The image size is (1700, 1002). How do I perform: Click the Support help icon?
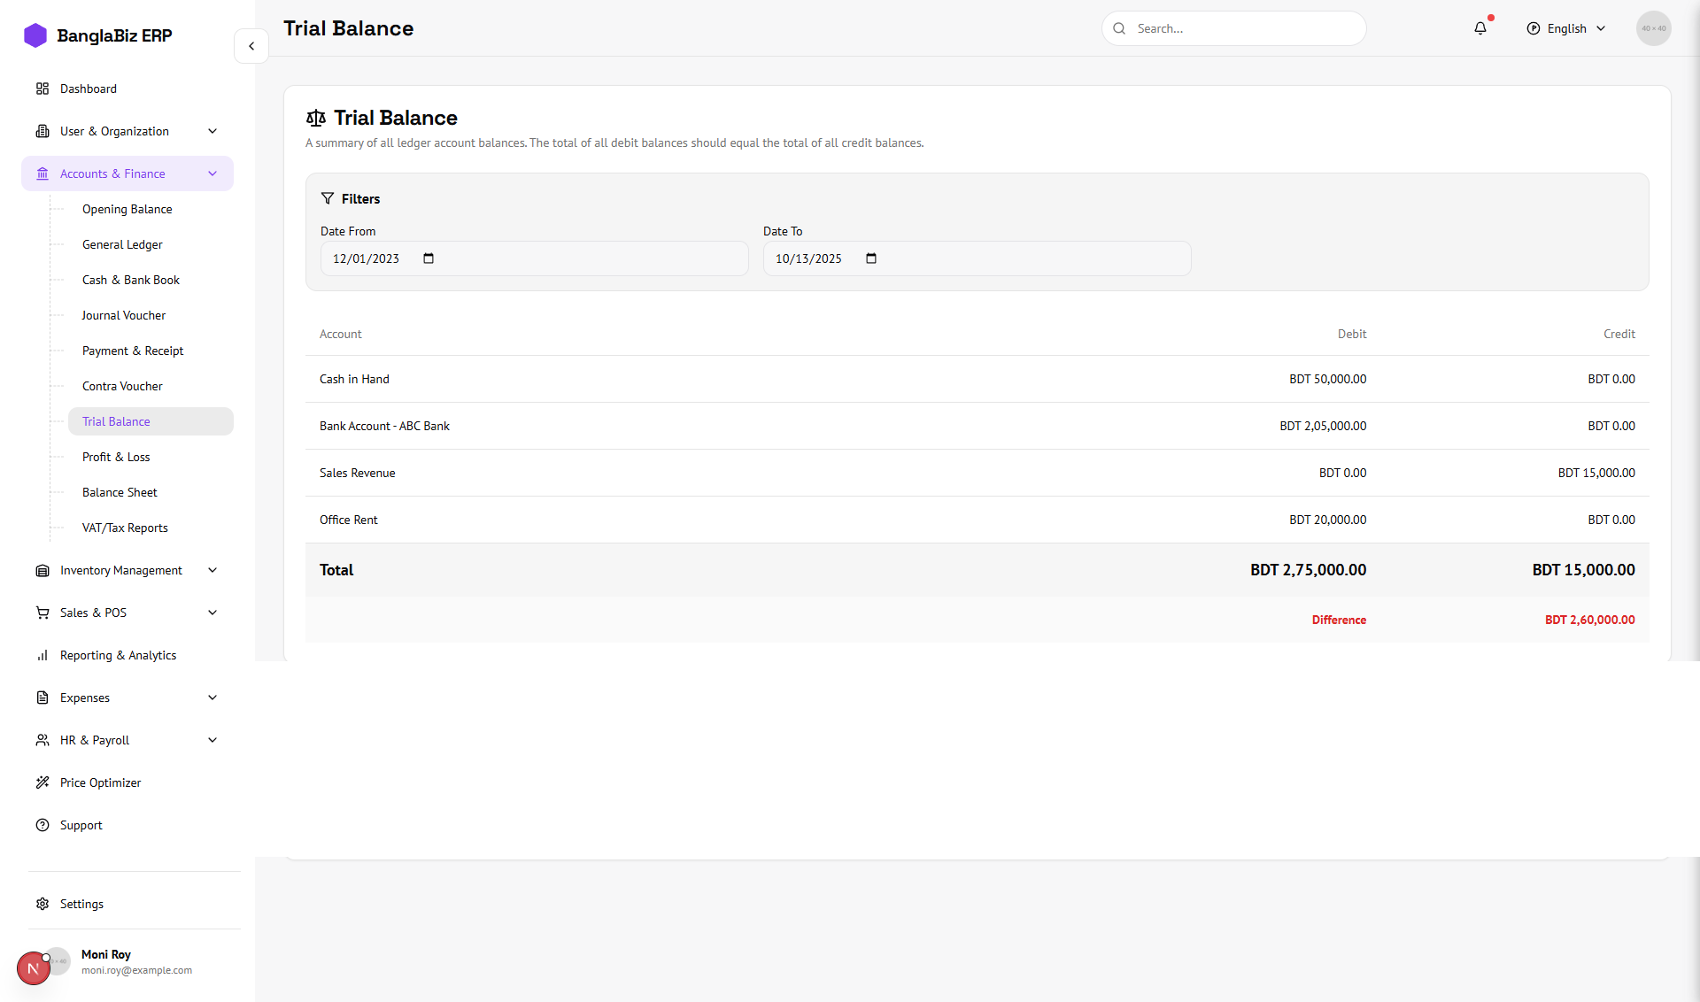[42, 825]
